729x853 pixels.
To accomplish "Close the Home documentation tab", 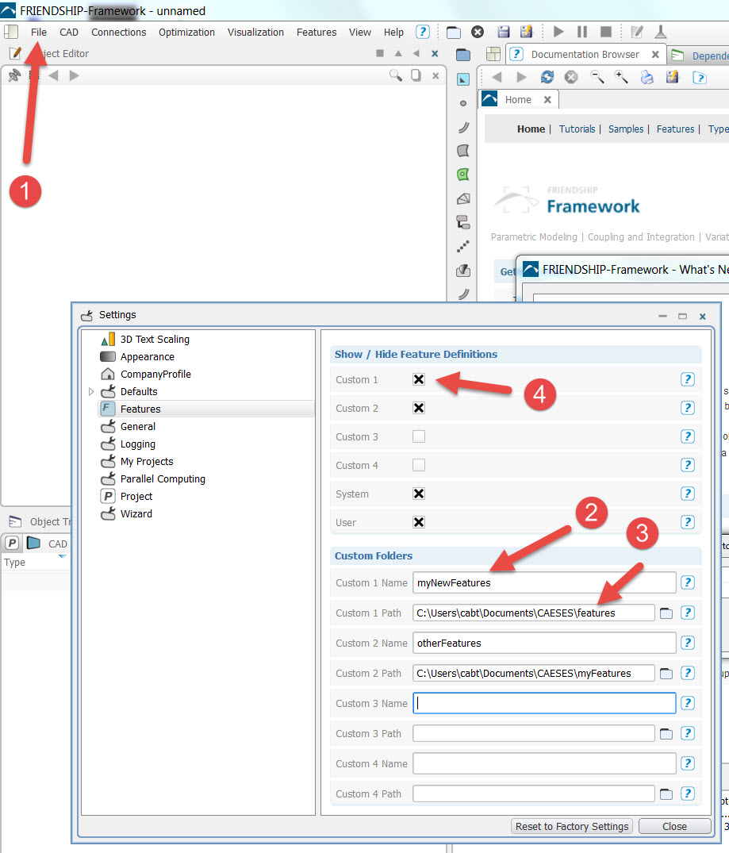I will point(547,99).
